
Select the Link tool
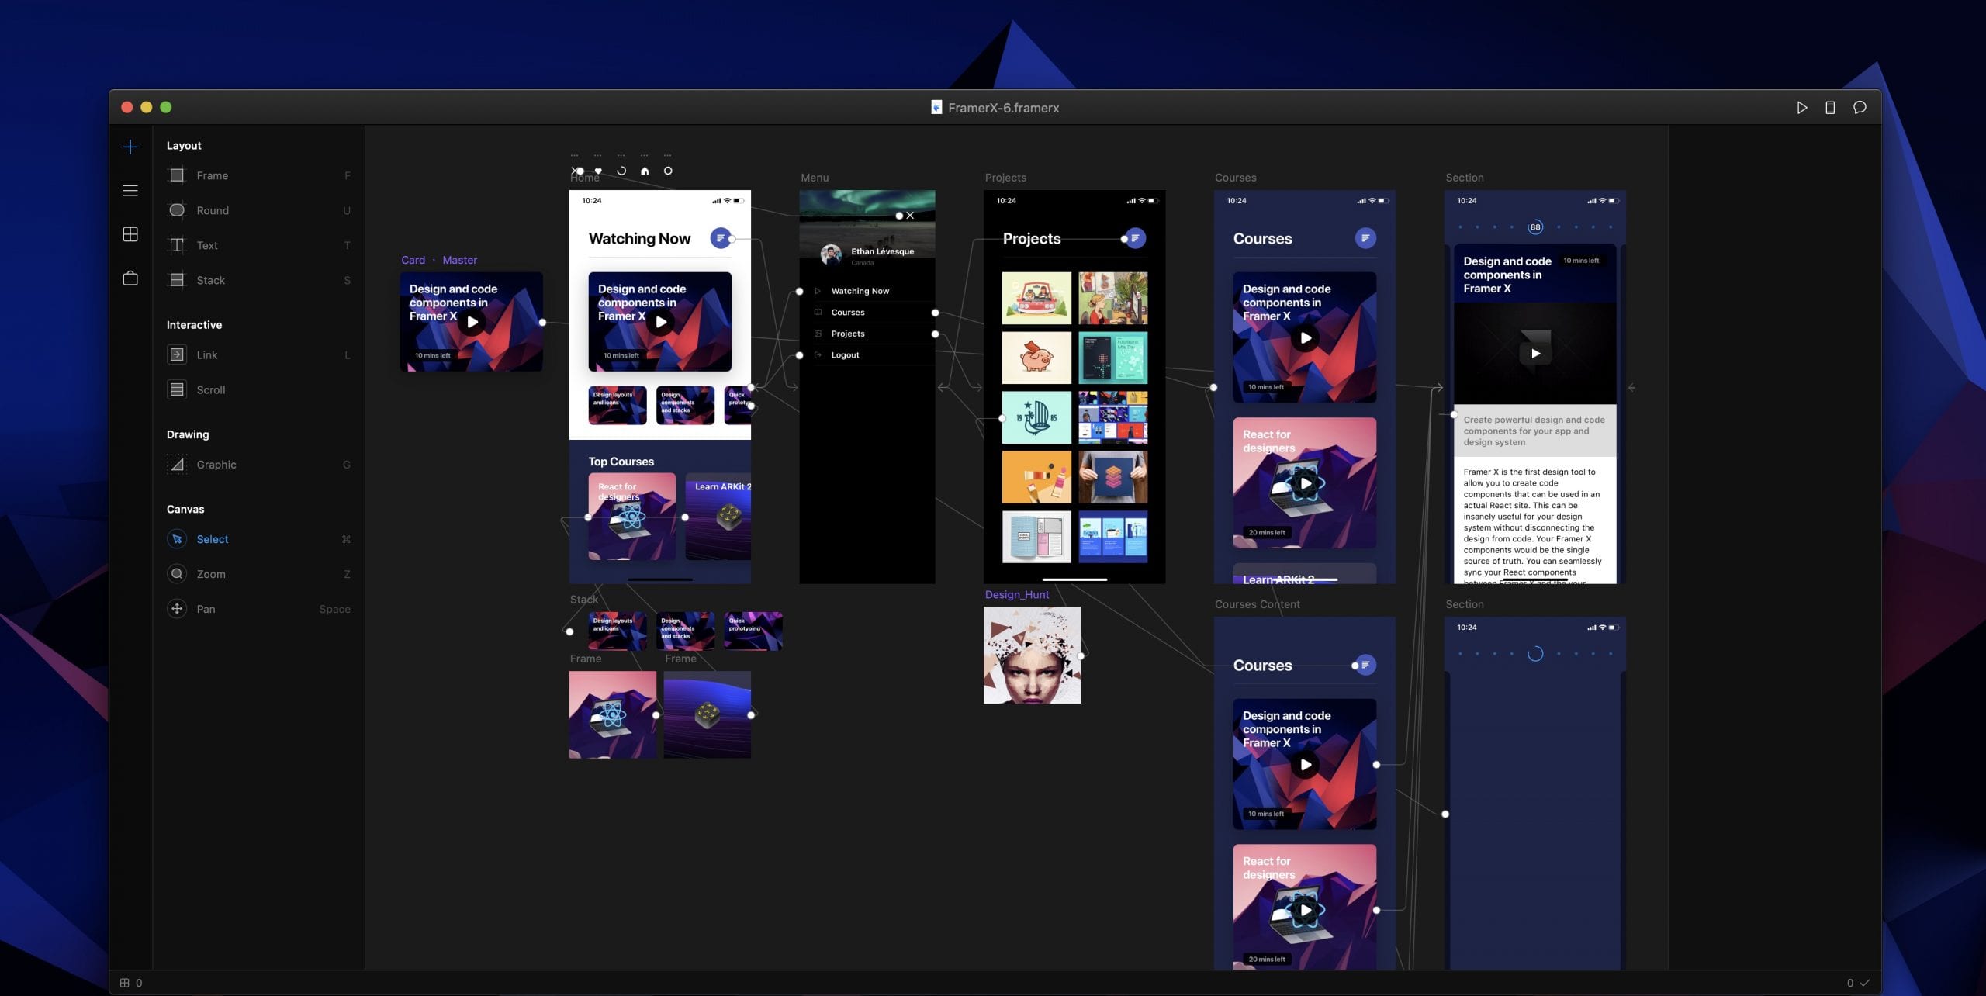point(258,354)
